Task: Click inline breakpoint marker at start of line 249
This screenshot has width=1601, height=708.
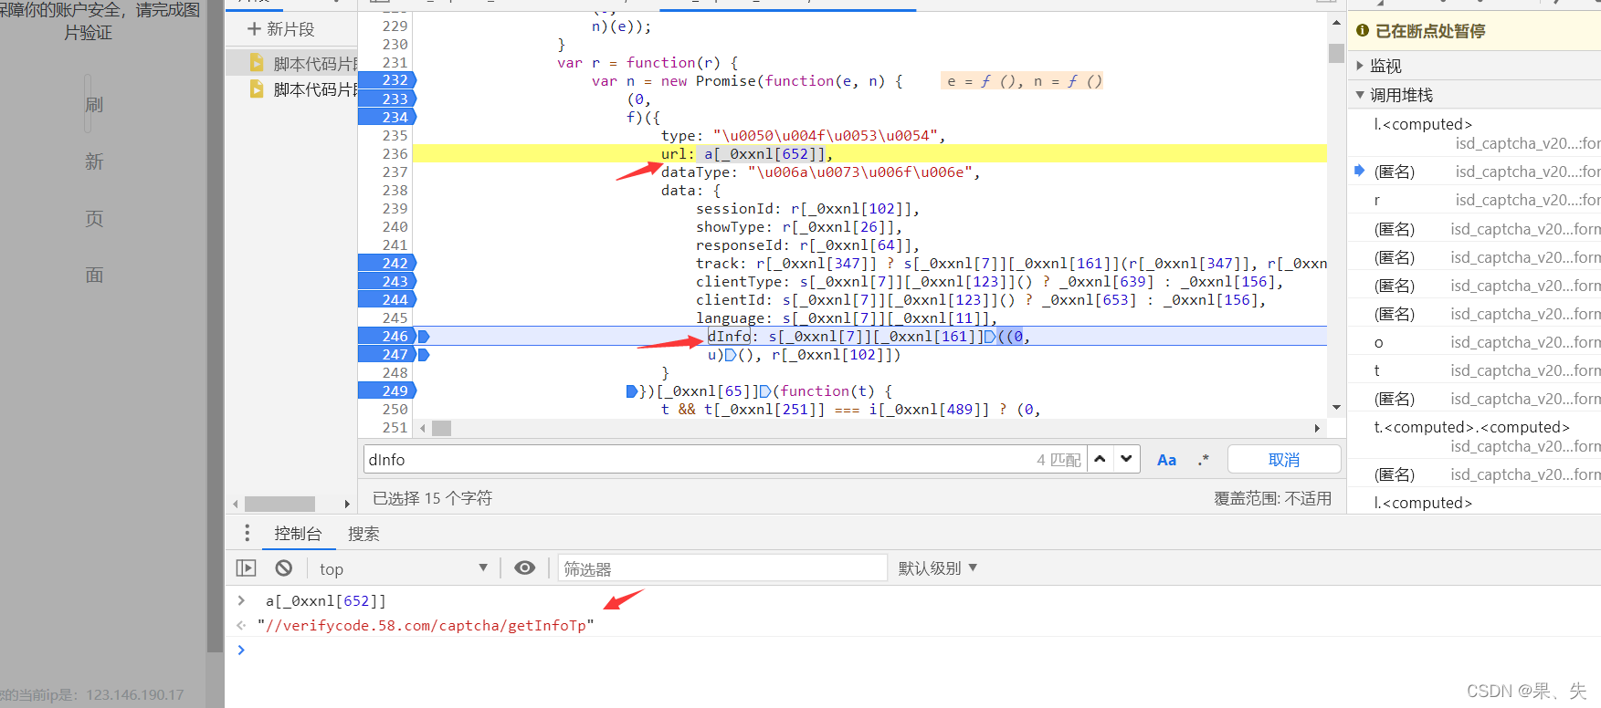Action: coord(631,391)
